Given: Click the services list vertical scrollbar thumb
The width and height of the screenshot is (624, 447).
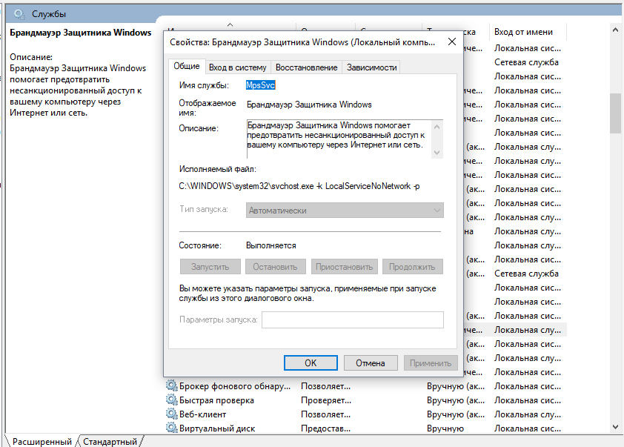Looking at the screenshot, I should click(x=615, y=113).
